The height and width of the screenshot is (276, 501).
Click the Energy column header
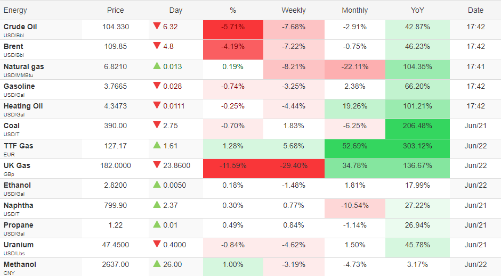pyautogui.click(x=15, y=10)
